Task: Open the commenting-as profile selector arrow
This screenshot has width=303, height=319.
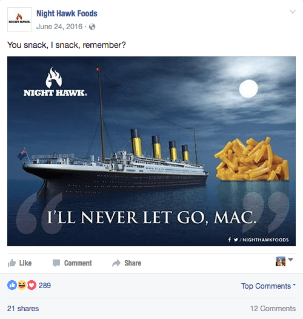Action: 291,260
